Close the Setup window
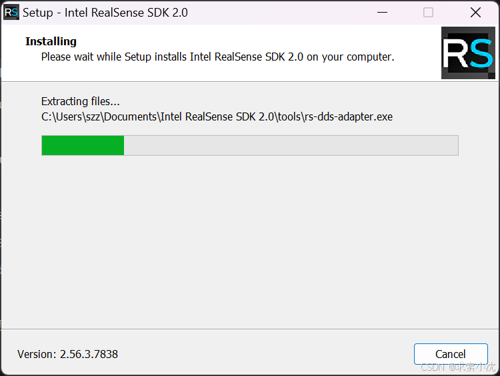The image size is (500, 376). [475, 13]
